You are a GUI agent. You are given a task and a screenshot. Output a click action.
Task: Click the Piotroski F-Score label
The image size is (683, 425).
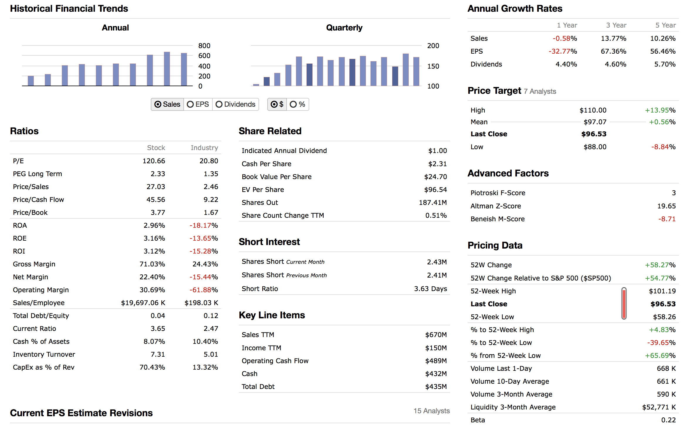498,193
